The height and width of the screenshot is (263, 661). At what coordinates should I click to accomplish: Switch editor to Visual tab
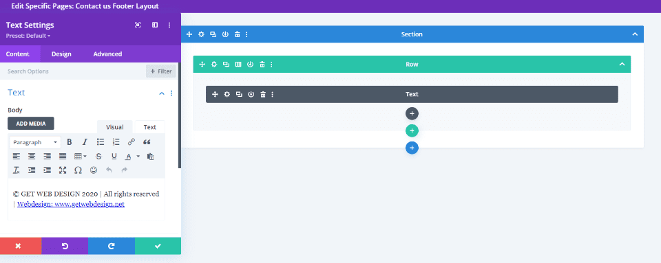click(x=115, y=127)
